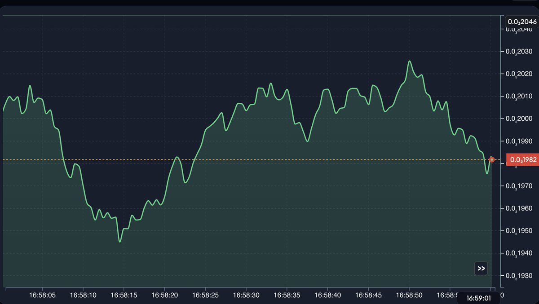Click the 16:58:50 time axis label

(x=409, y=295)
